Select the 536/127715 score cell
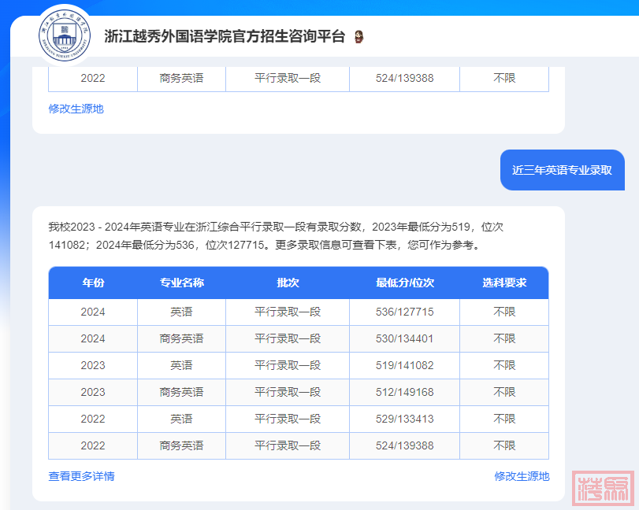Screen dimensions: 639x510 (405, 312)
